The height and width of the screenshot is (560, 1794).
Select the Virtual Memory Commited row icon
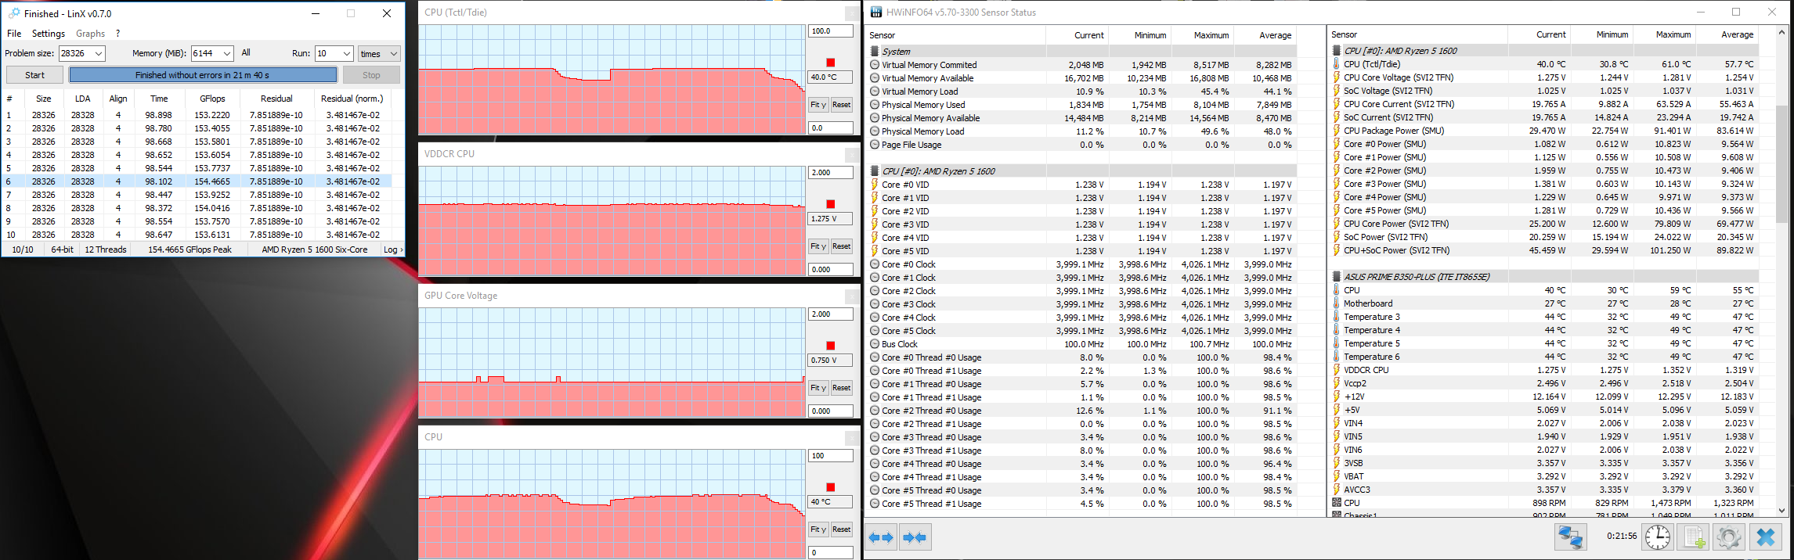point(875,65)
